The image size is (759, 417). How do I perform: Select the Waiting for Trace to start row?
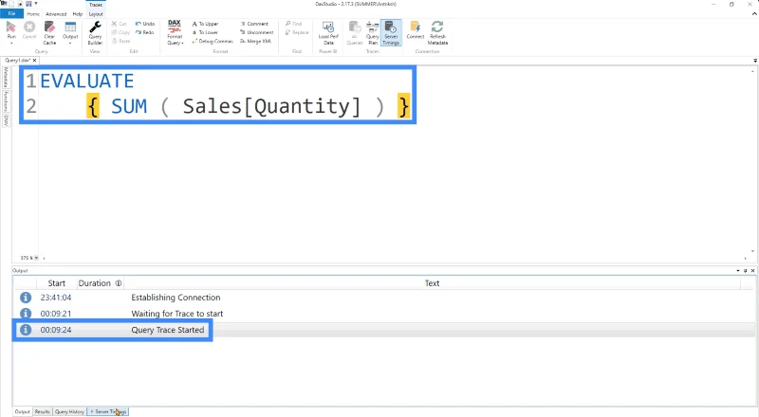[x=384, y=314]
